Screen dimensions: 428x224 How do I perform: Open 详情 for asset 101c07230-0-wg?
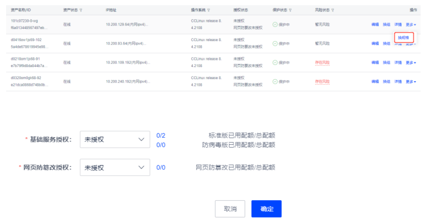click(x=398, y=25)
